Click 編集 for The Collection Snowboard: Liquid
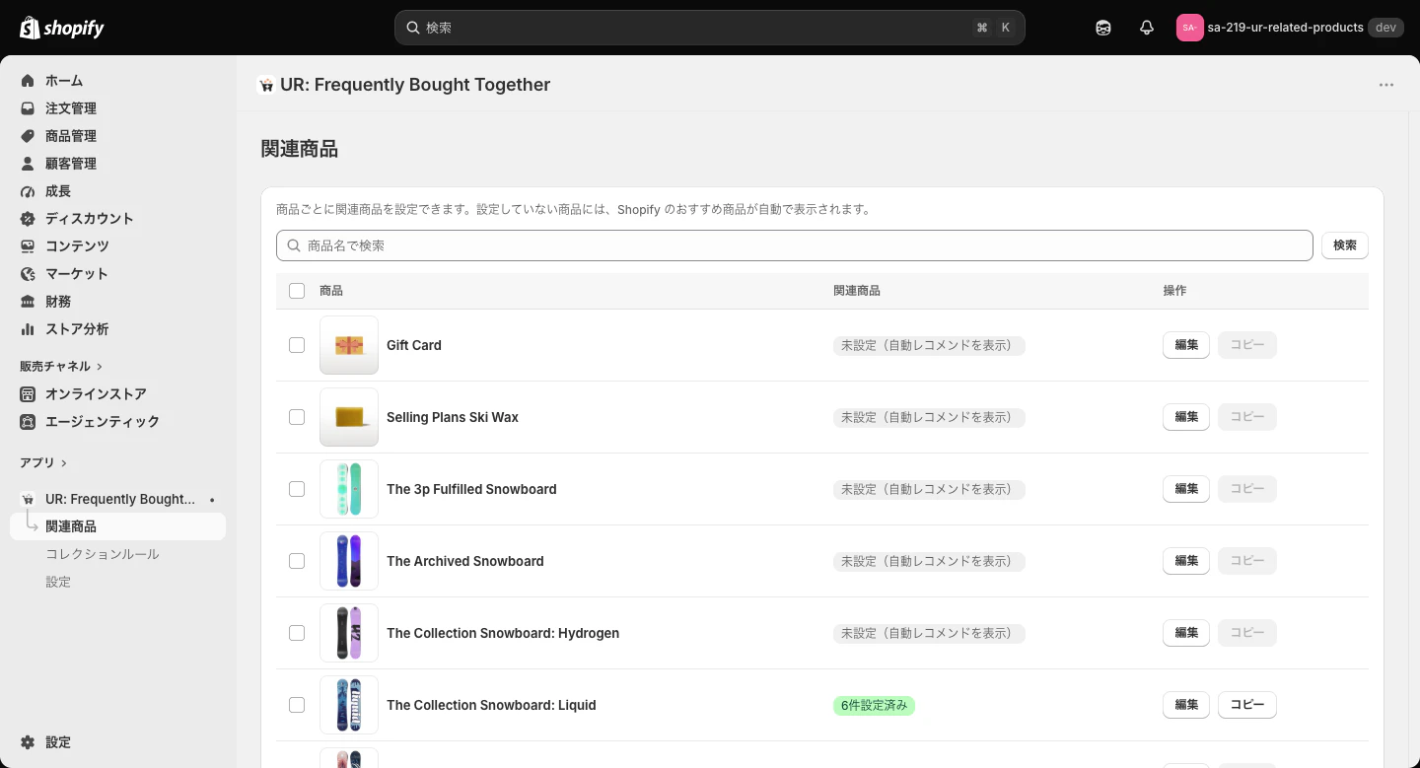Screen dimensions: 1420x768 [1186, 705]
